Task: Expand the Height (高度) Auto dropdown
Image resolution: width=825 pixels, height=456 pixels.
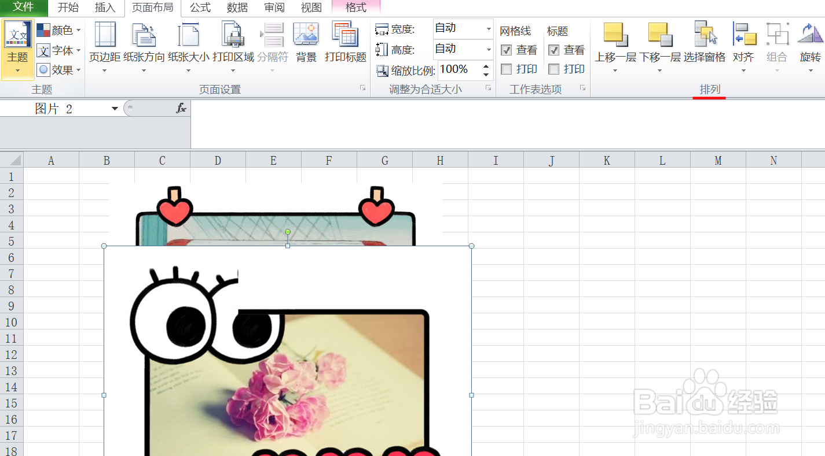Action: tap(488, 50)
